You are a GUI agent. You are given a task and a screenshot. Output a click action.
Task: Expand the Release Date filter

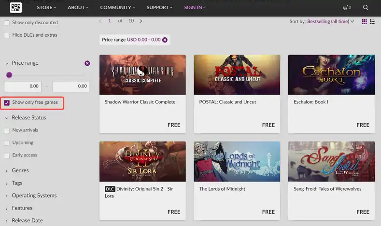click(x=27, y=220)
